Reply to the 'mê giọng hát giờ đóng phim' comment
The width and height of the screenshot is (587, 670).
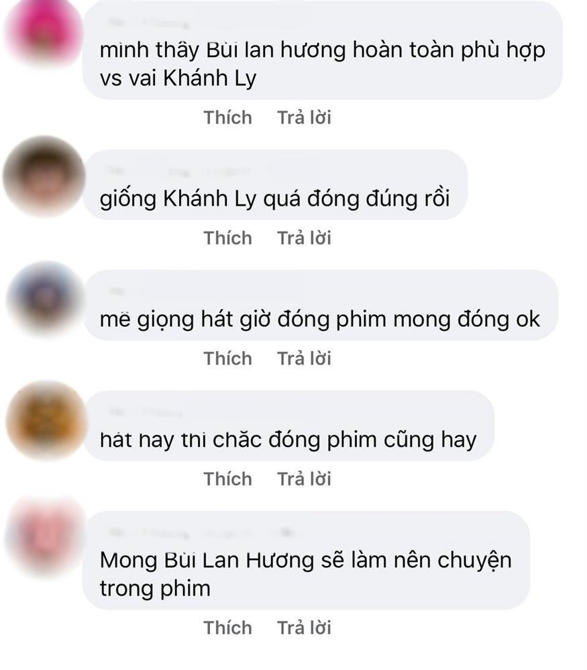(304, 358)
